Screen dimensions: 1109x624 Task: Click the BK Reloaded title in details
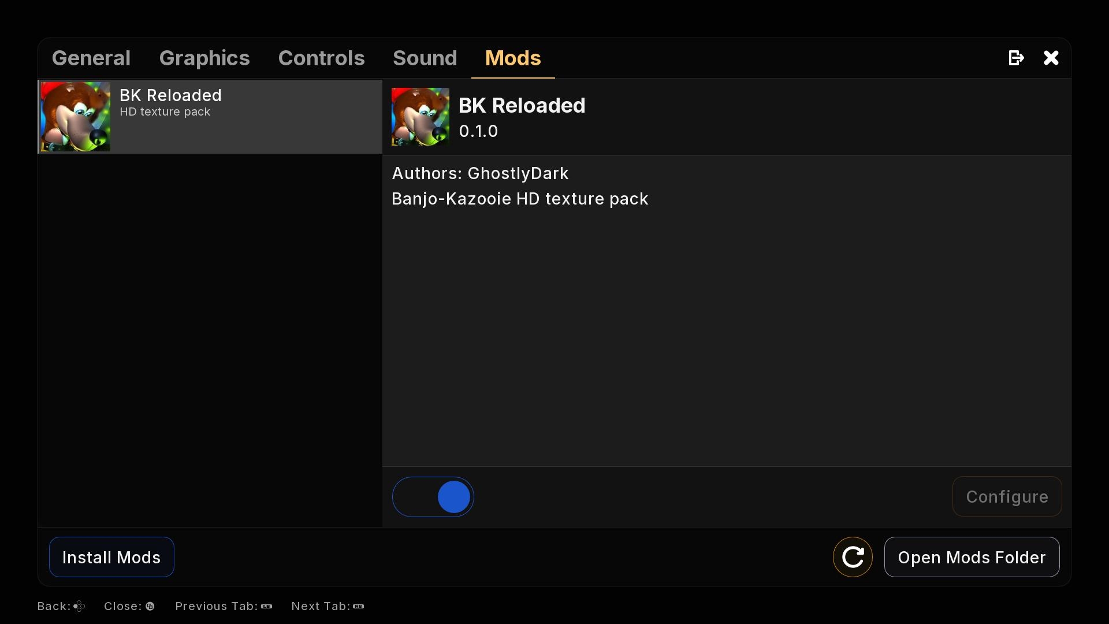tap(522, 106)
